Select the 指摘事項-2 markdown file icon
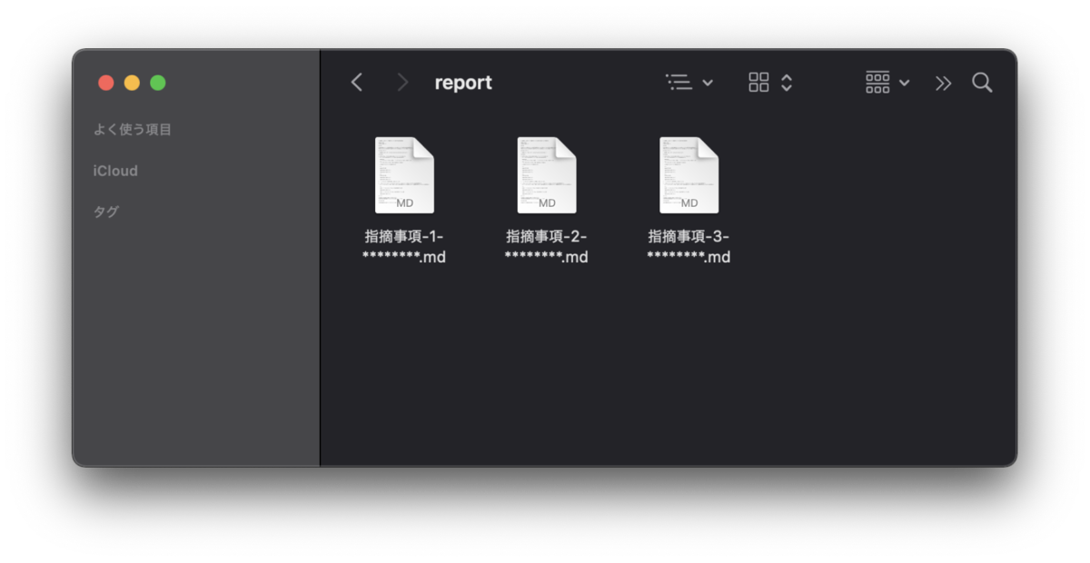Screen dimensions: 1090x563 tap(547, 175)
